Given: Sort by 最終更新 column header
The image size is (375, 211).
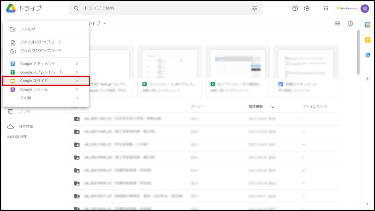Looking at the screenshot, I should tap(259, 106).
